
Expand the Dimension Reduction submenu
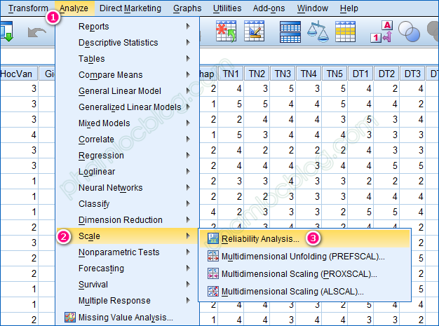(120, 220)
